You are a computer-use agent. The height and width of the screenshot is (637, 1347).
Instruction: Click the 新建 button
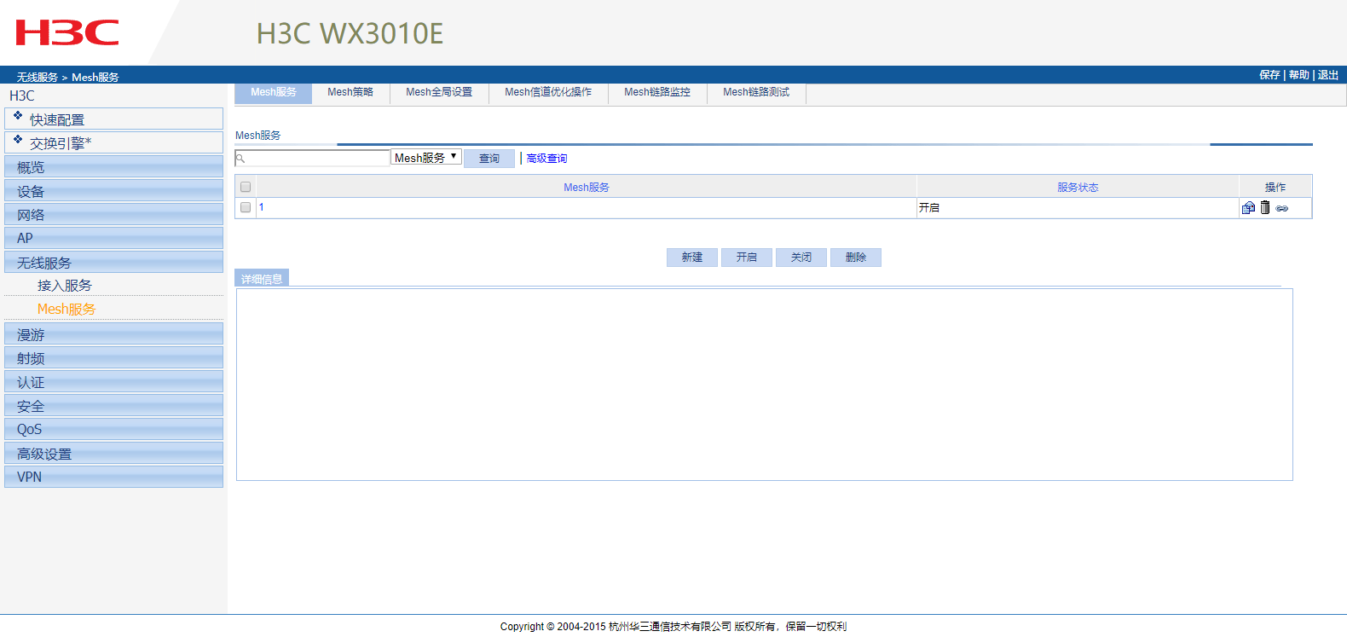(x=692, y=258)
